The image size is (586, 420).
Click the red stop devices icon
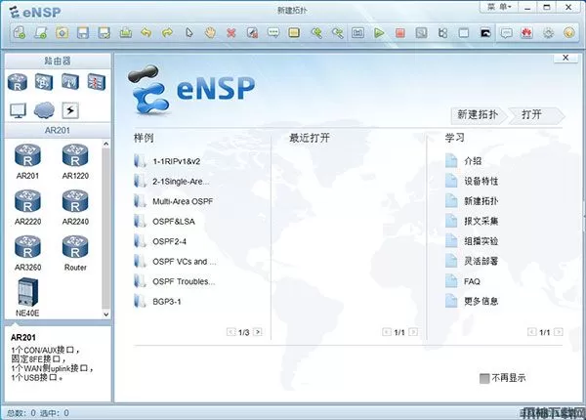click(x=400, y=33)
